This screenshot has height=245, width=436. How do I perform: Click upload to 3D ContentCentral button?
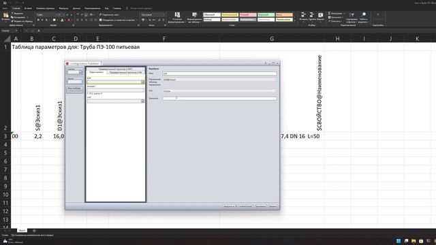point(238,206)
